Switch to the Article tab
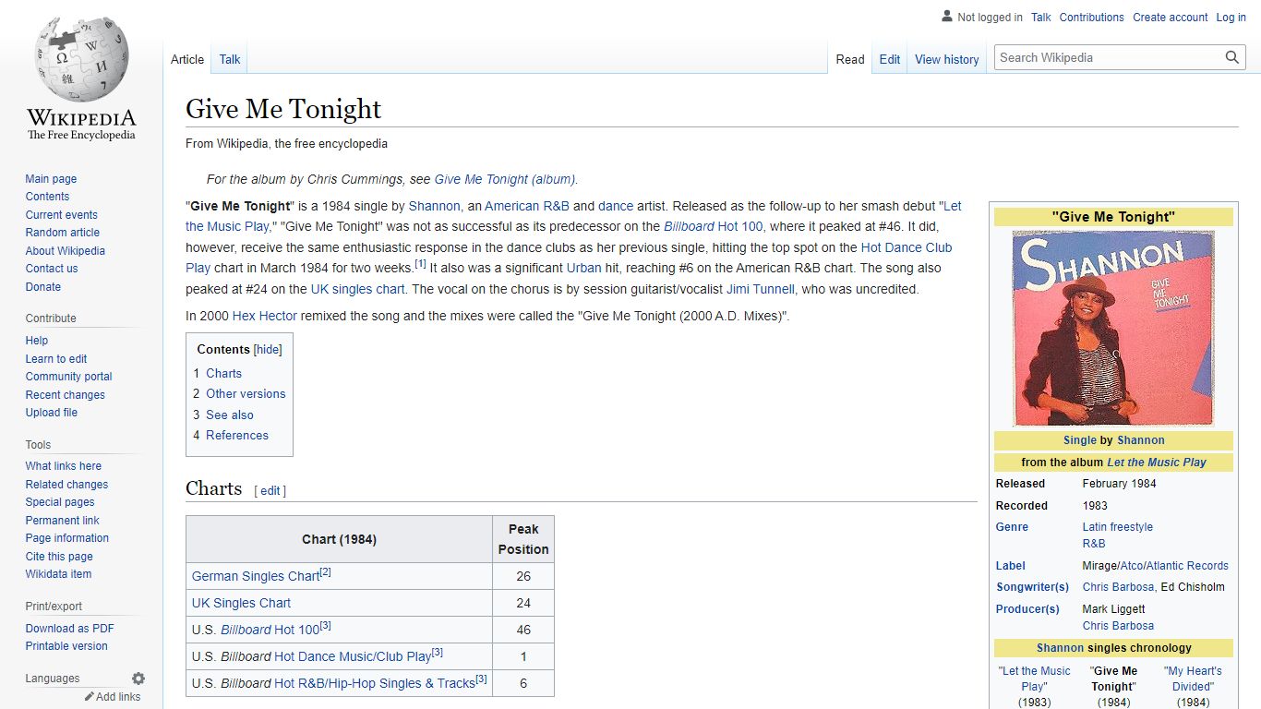 (187, 59)
